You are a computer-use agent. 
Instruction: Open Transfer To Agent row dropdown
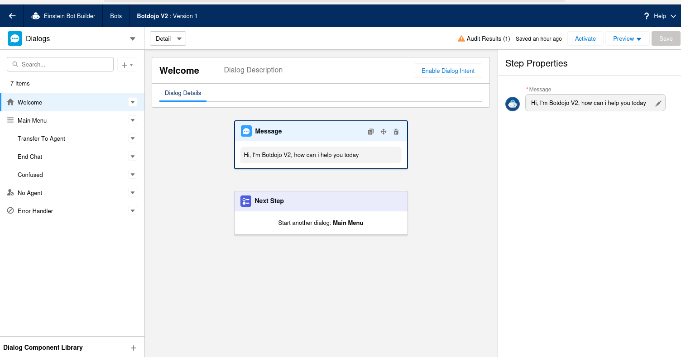133,138
